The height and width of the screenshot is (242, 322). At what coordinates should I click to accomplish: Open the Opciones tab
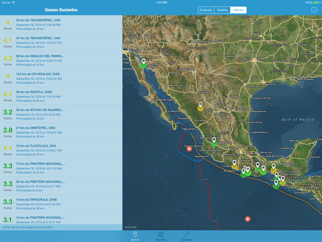[x=187, y=236]
